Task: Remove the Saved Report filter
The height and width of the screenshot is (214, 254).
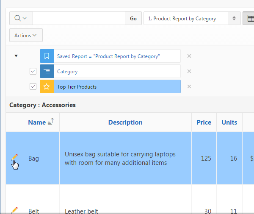Action: pyautogui.click(x=189, y=56)
